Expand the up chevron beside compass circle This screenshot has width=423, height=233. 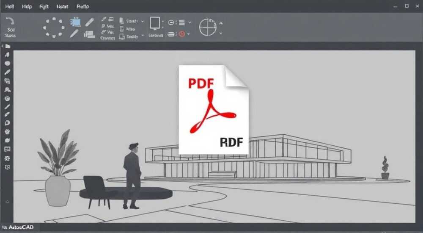(x=221, y=23)
